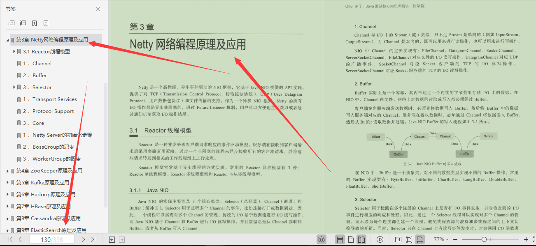
Task: Click the 3.1 Reactor 线程模型 heading in the page
Action: pos(161,131)
